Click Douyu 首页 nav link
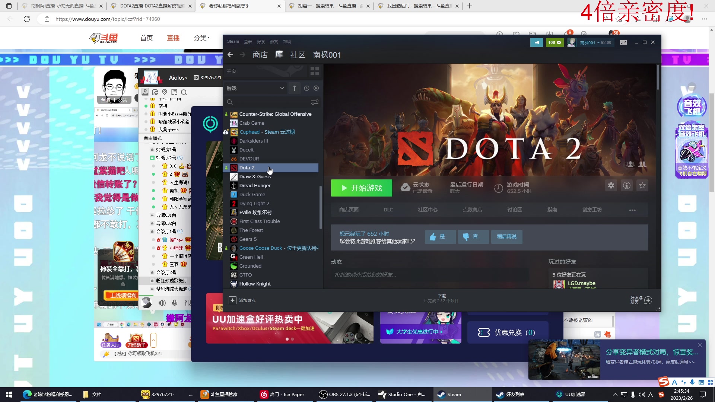Screen dimensions: 715x402 [146, 38]
